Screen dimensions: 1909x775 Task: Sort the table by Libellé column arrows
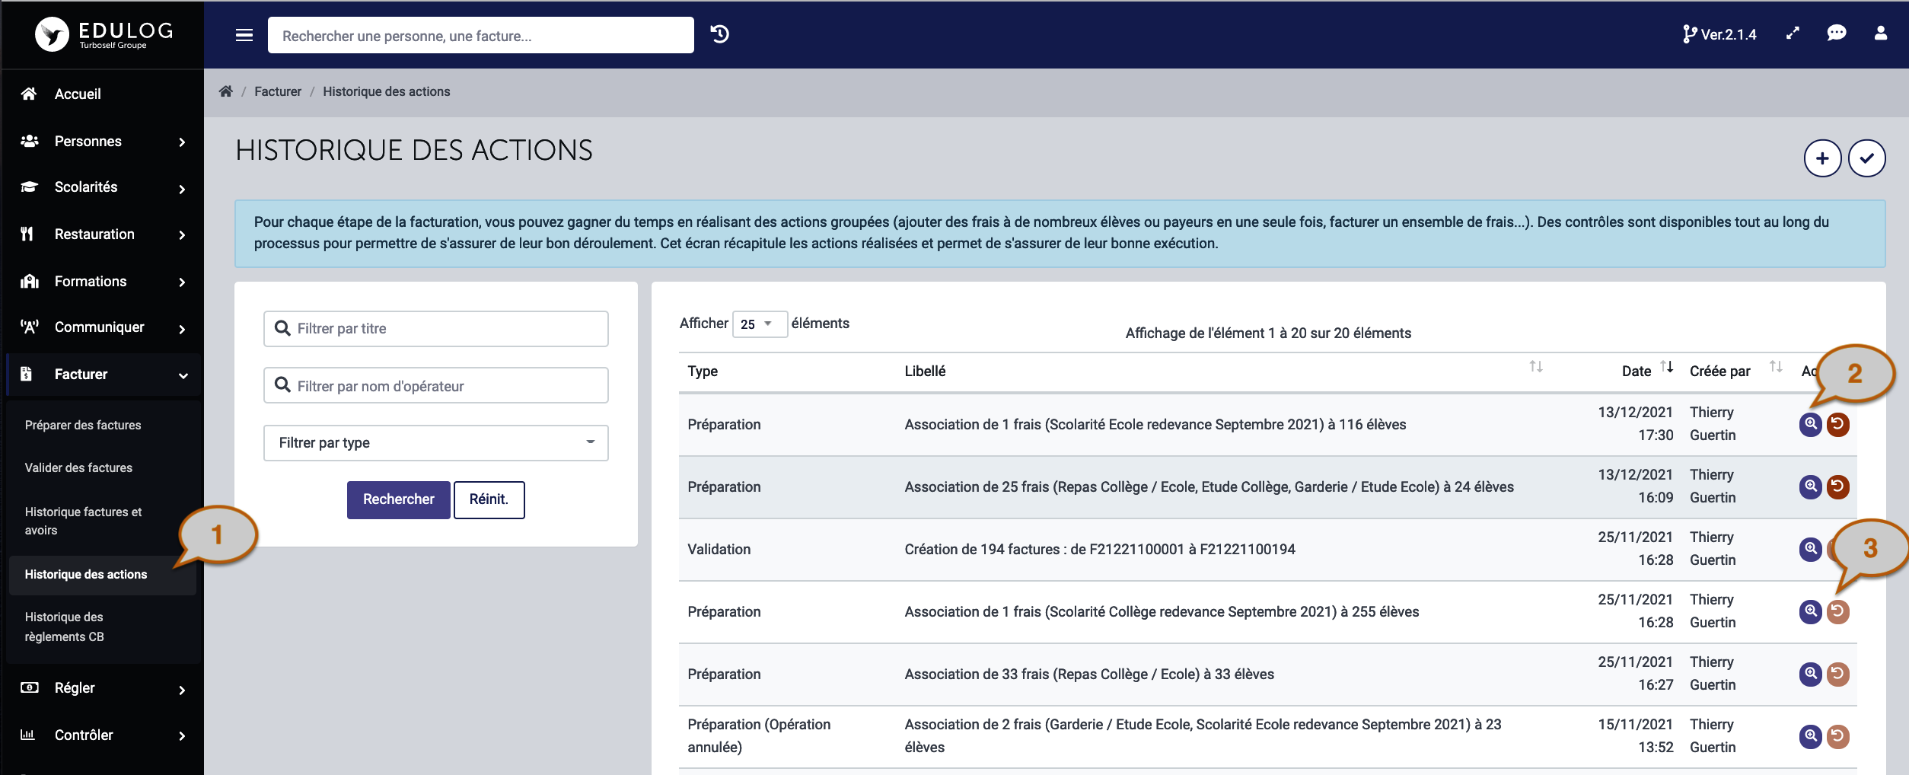tap(1536, 367)
